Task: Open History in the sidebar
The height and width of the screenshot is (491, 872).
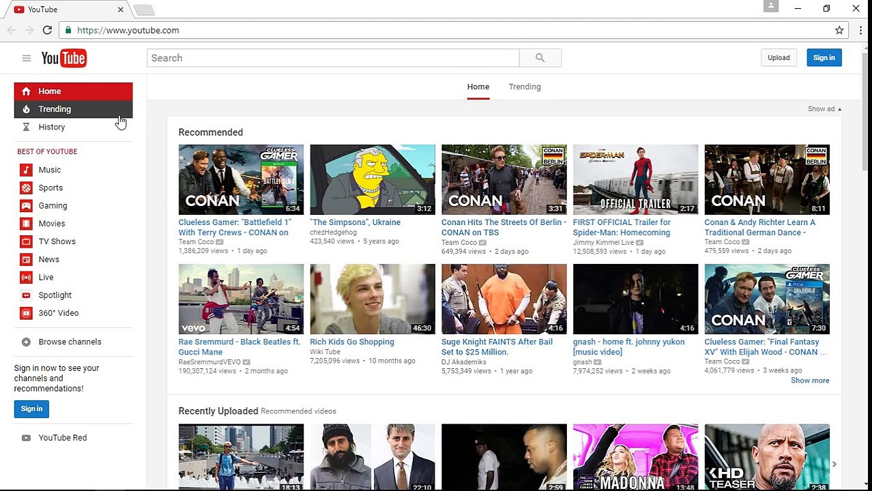Action: (x=73, y=127)
